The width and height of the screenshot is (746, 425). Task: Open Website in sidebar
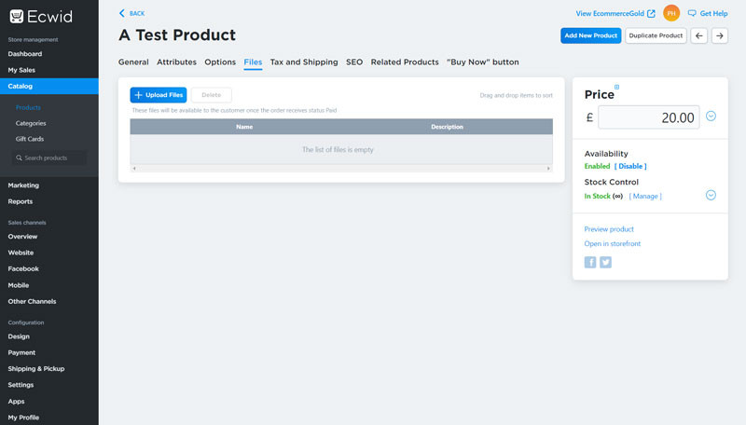pos(21,253)
